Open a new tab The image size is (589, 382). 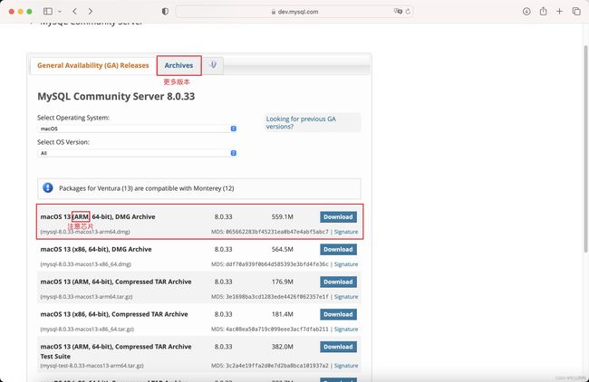click(x=559, y=11)
